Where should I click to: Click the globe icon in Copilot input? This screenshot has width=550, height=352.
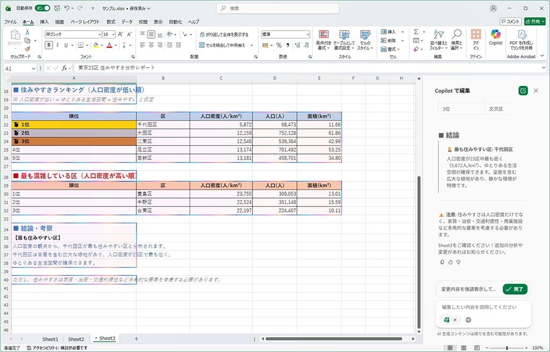(468, 320)
